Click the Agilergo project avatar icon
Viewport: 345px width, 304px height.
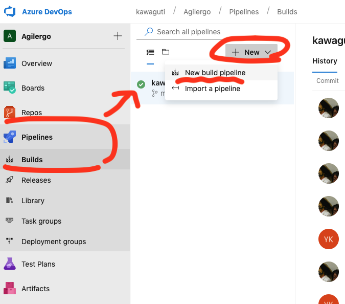tap(10, 36)
